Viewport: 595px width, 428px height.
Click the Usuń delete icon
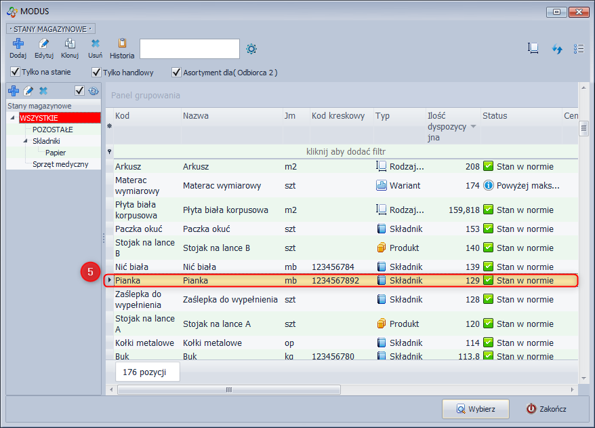coord(96,45)
